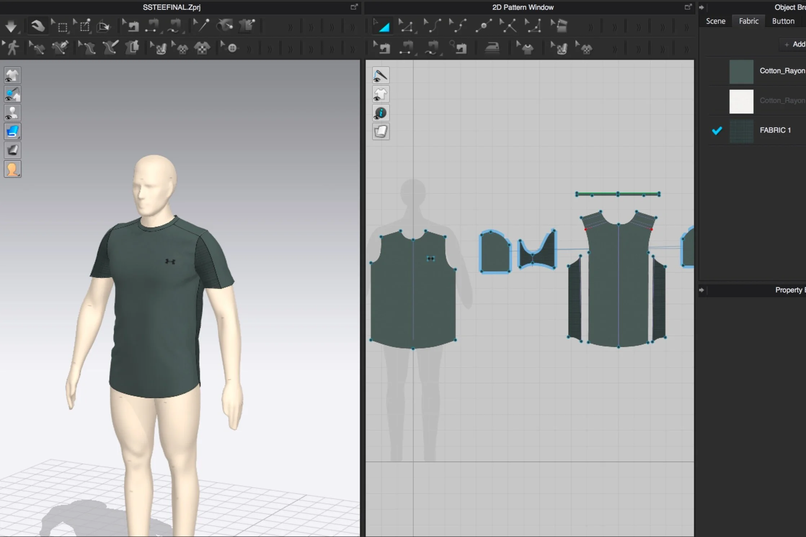Select the Transform Pattern tool in 2D window

pyautogui.click(x=383, y=26)
